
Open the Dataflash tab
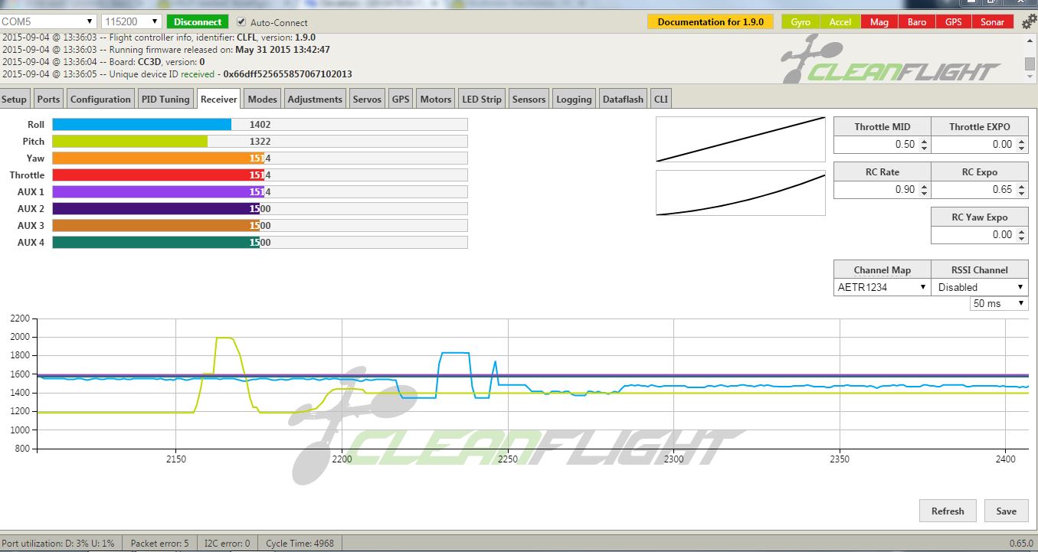623,99
